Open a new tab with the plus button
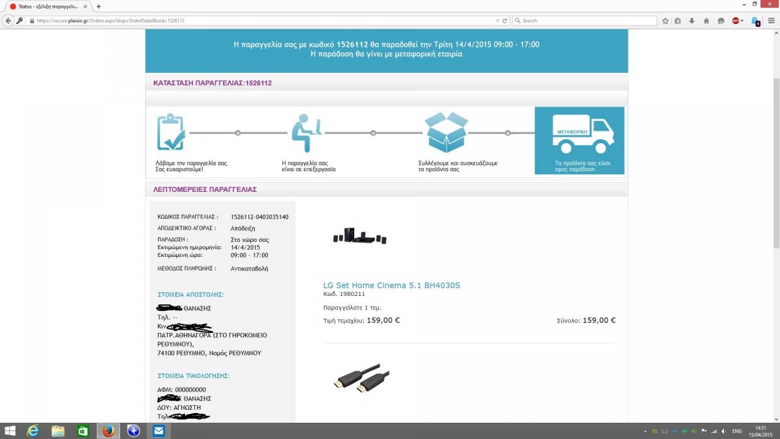This screenshot has width=780, height=439. (99, 7)
